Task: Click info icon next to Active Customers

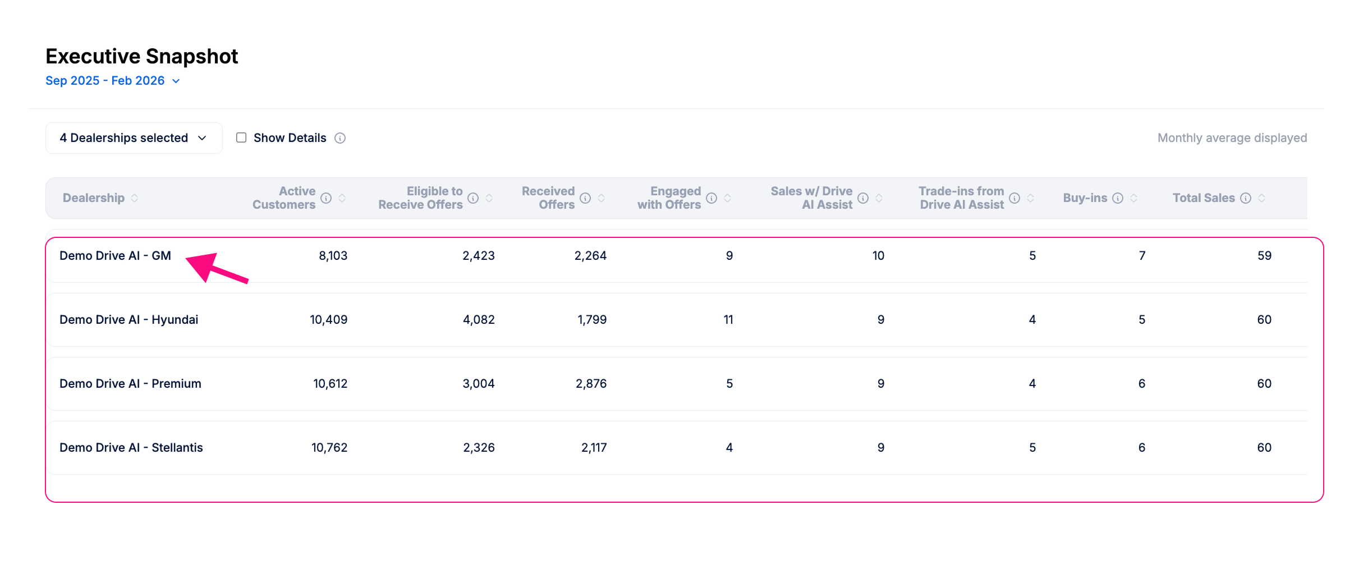Action: 326,198
